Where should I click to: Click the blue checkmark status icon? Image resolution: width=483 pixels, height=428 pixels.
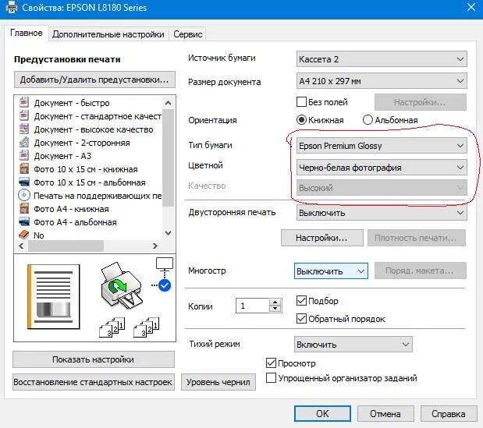click(x=165, y=285)
